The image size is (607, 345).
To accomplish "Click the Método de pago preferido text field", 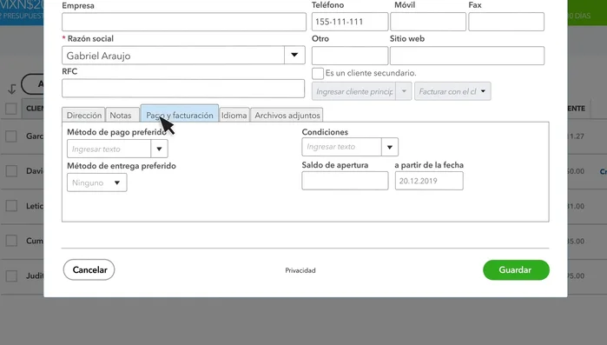I will click(x=109, y=149).
